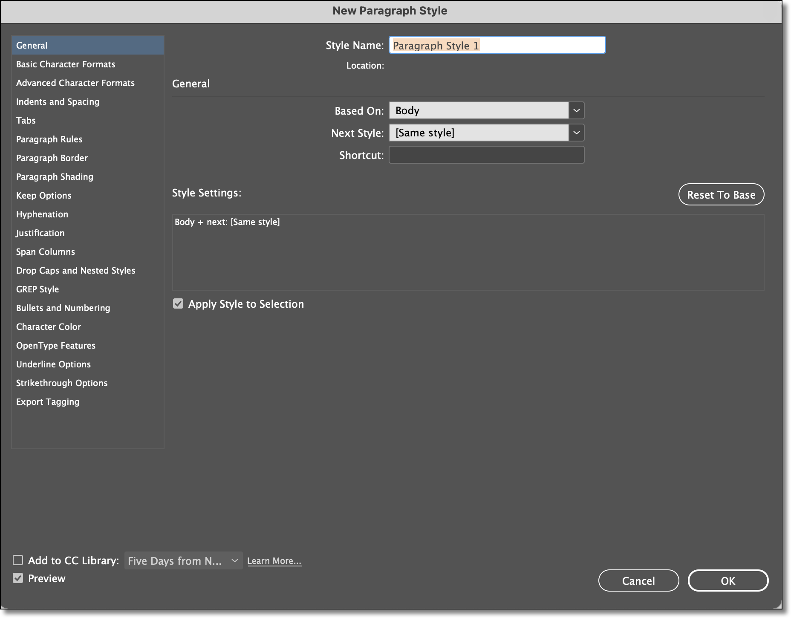Select Export Tagging in sidebar
The height and width of the screenshot is (618, 791).
coord(47,401)
